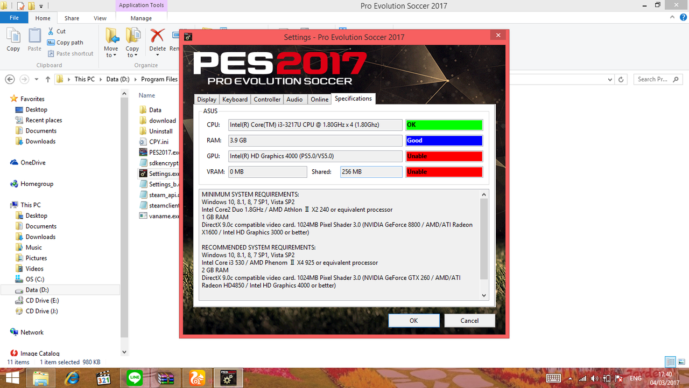
Task: Click Data (D:) in the address breadcrumb
Action: (118, 79)
